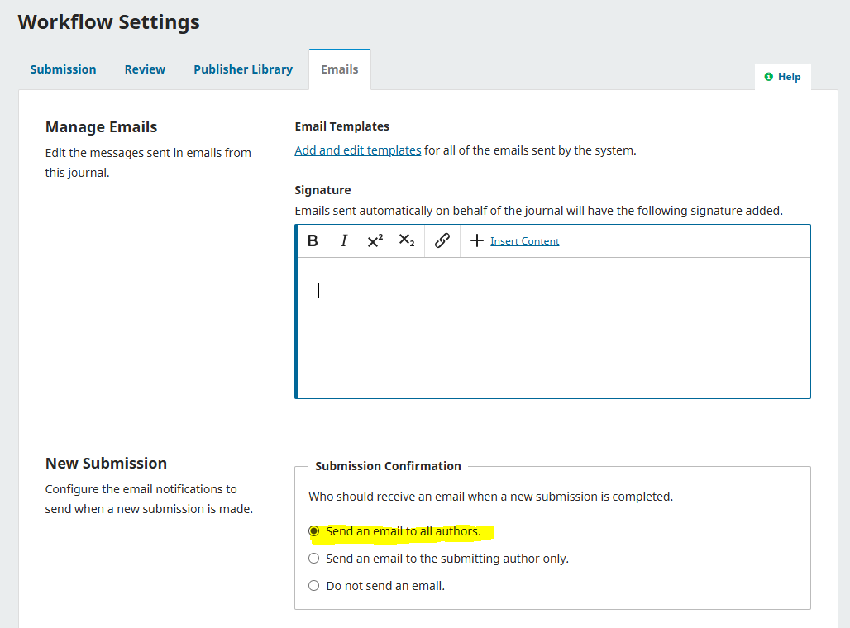The height and width of the screenshot is (628, 850).
Task: Click the green info icon on the Help button
Action: coord(770,76)
